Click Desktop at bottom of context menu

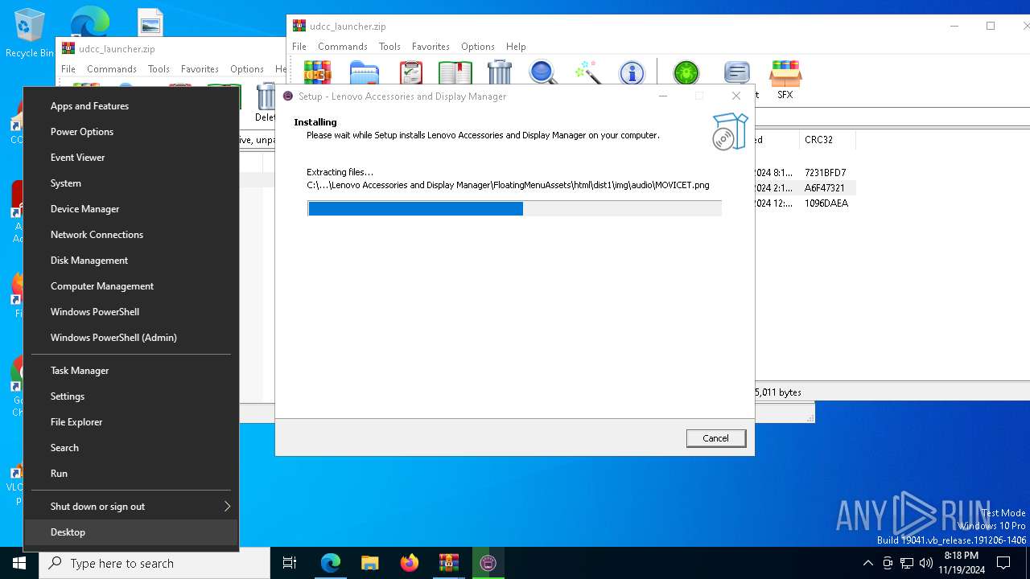click(x=131, y=532)
